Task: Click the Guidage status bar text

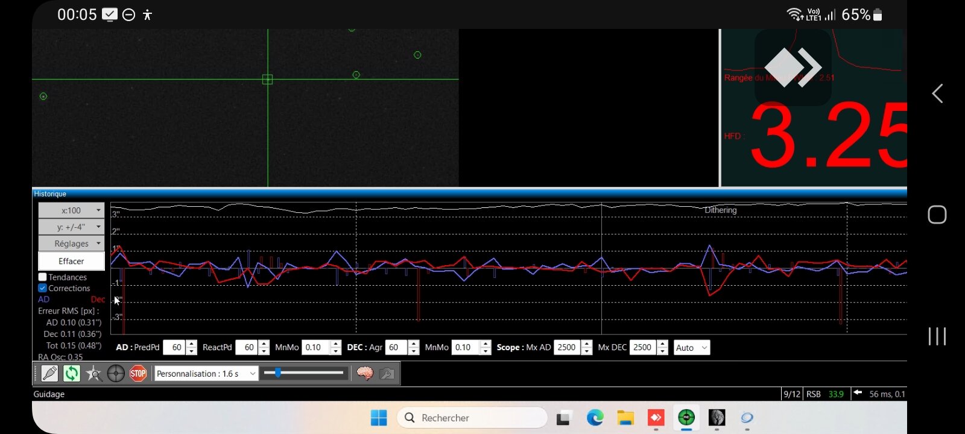Action: click(x=49, y=394)
